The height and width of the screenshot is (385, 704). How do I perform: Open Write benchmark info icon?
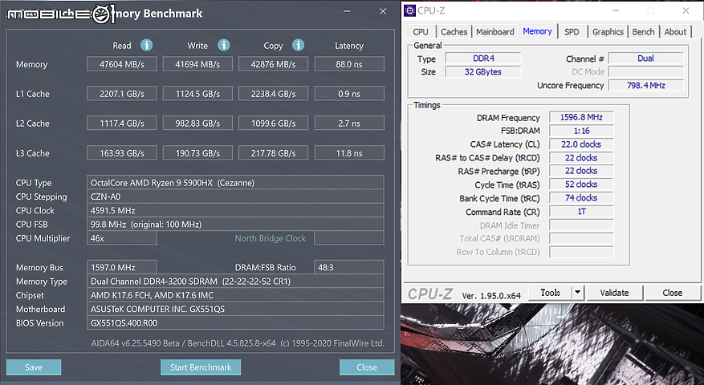tap(224, 45)
